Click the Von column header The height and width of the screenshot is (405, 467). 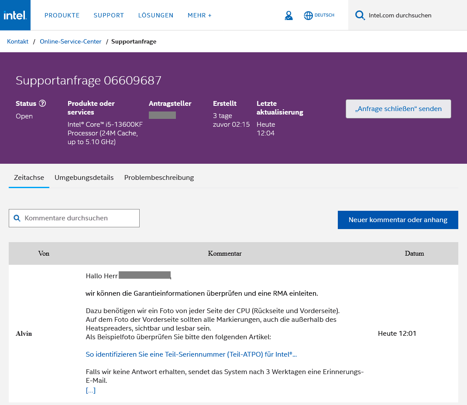[44, 253]
